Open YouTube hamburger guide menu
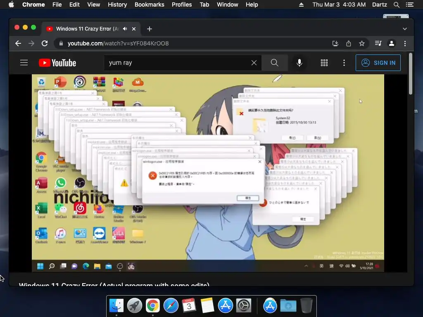 click(x=24, y=63)
